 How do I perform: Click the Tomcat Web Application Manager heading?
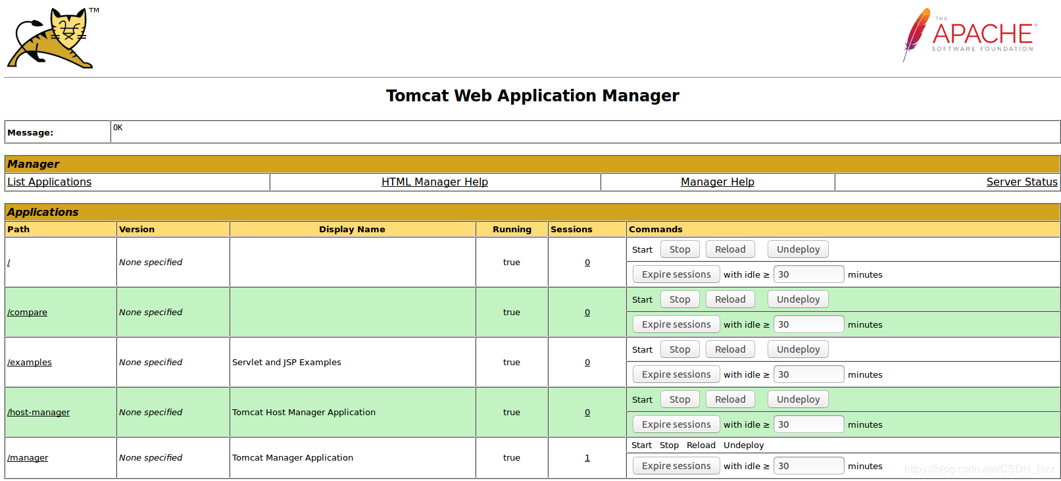533,96
